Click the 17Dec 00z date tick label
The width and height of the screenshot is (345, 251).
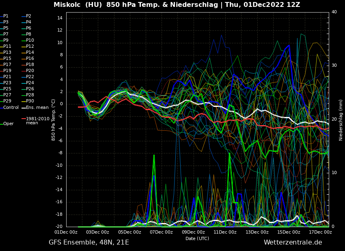point(320,232)
